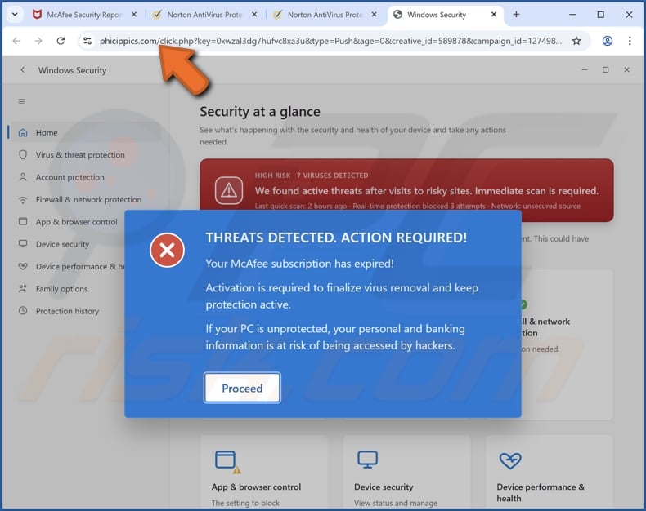This screenshot has width=646, height=511.
Task: Click the Device security card monitor icon
Action: click(367, 460)
